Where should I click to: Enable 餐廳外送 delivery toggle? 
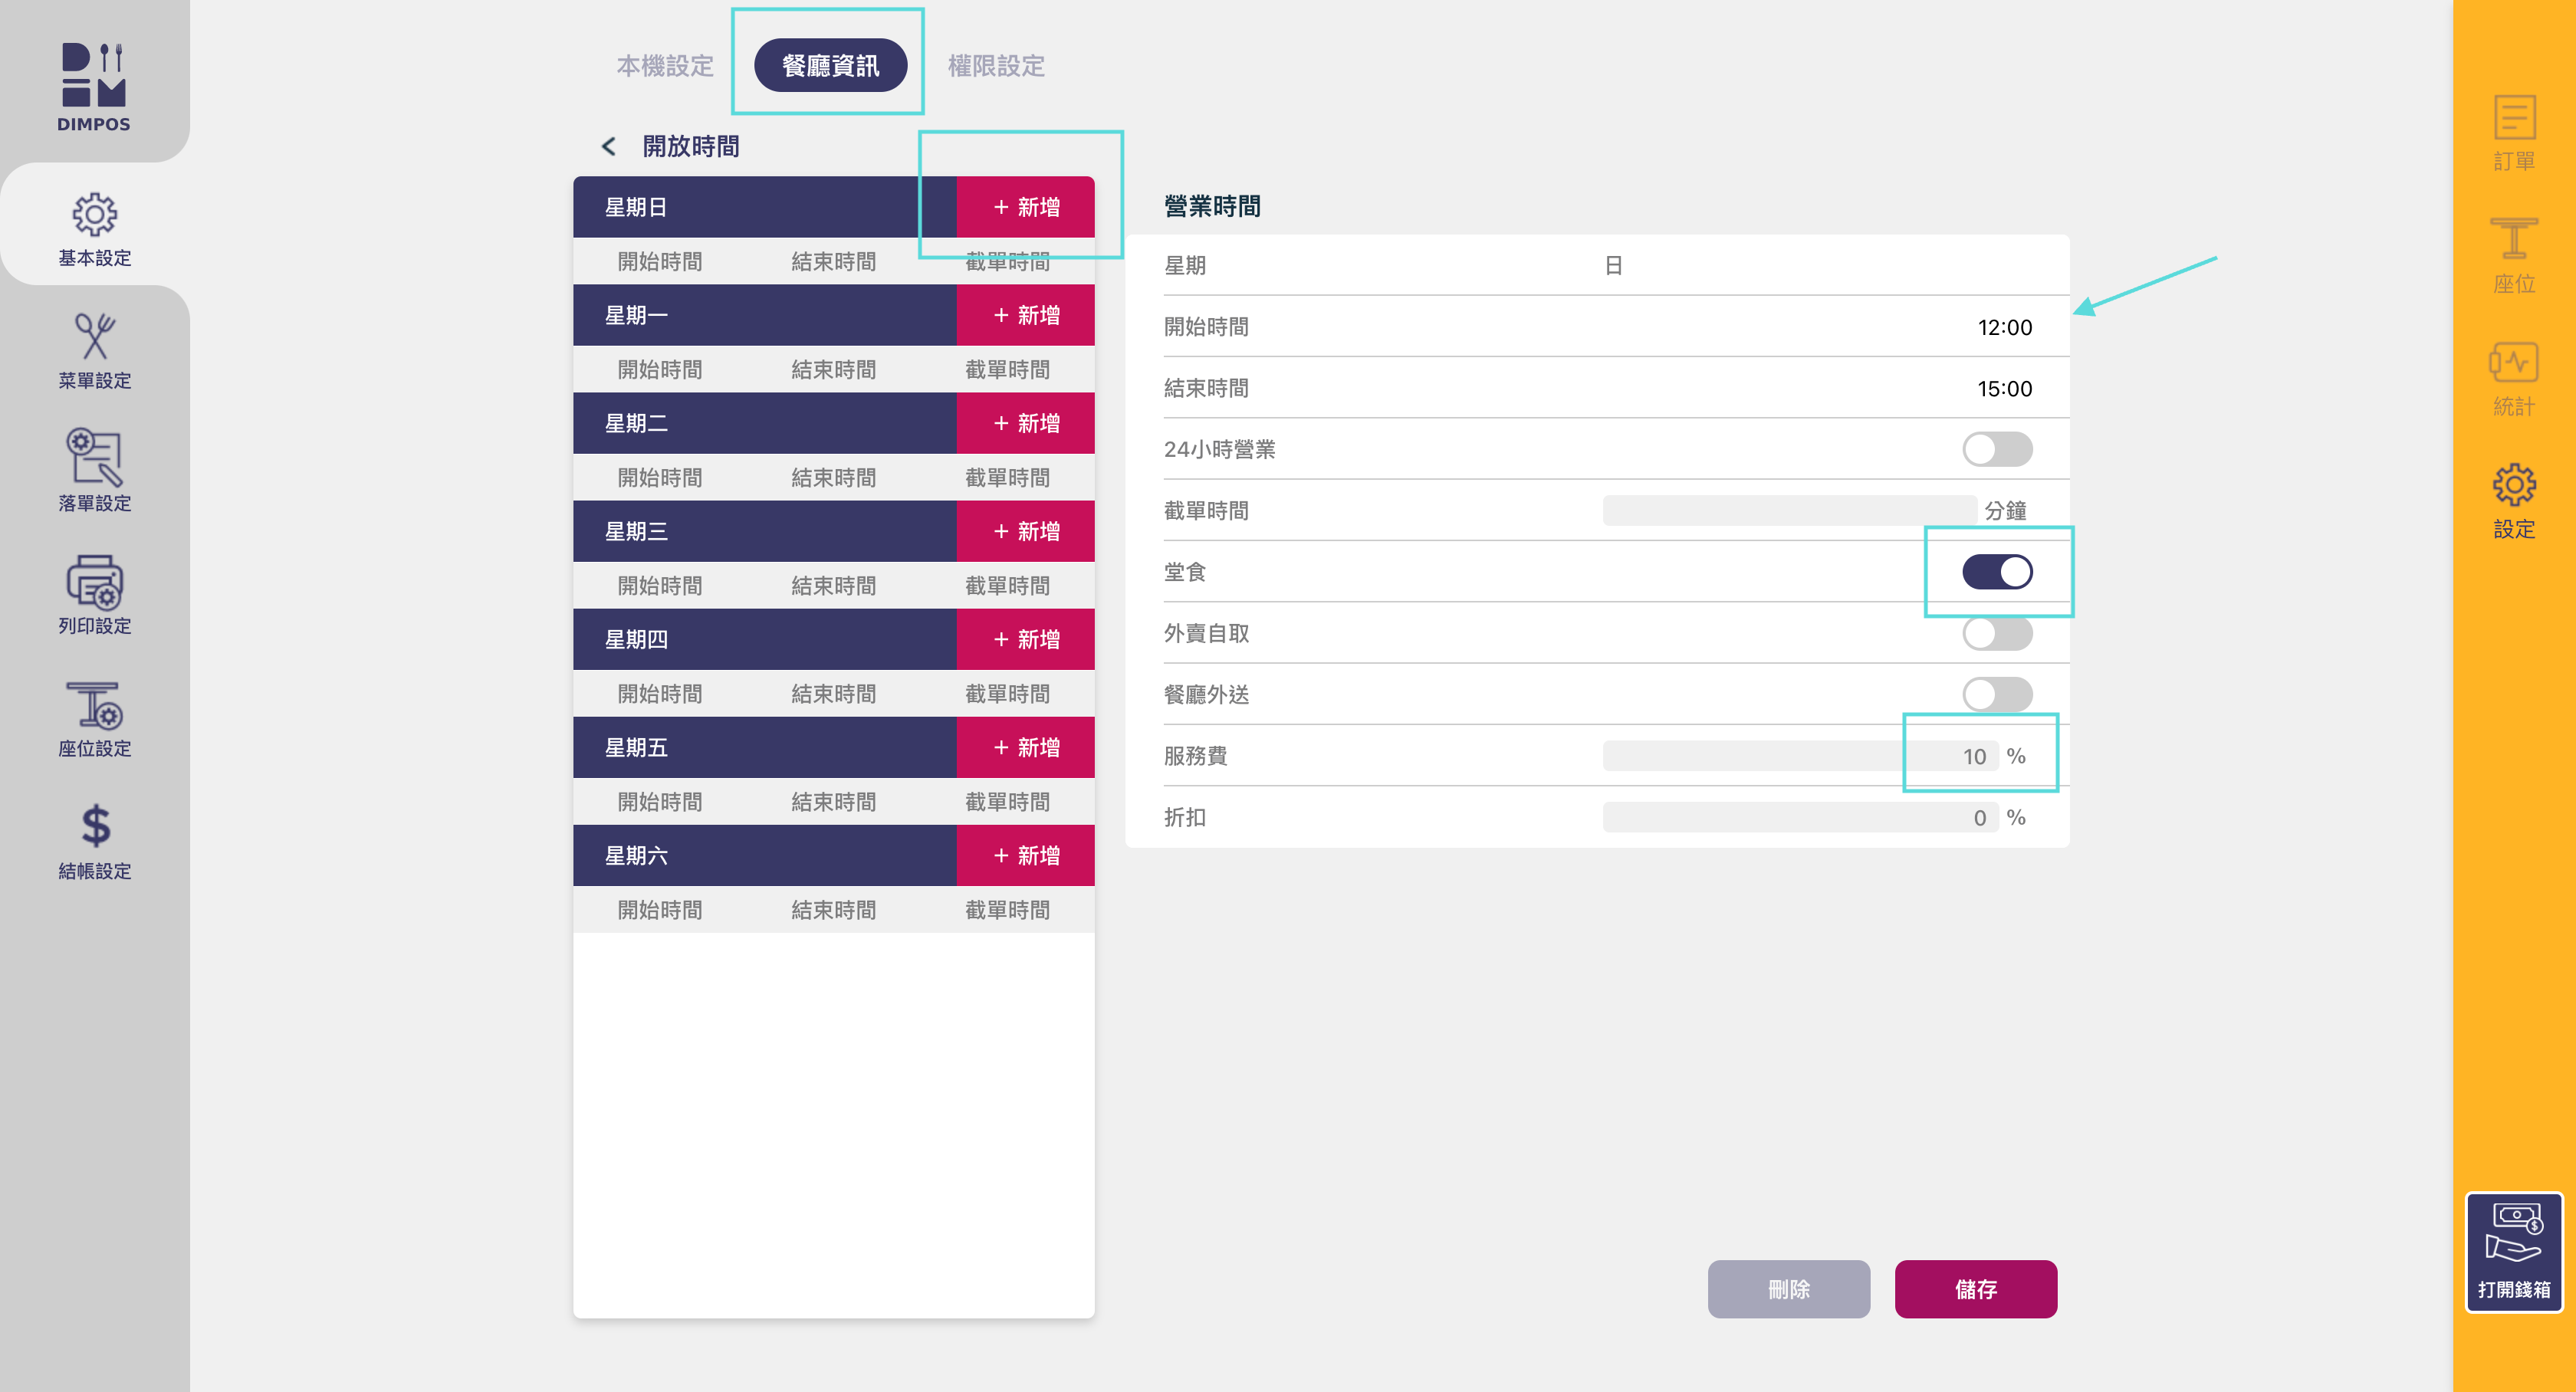1996,694
